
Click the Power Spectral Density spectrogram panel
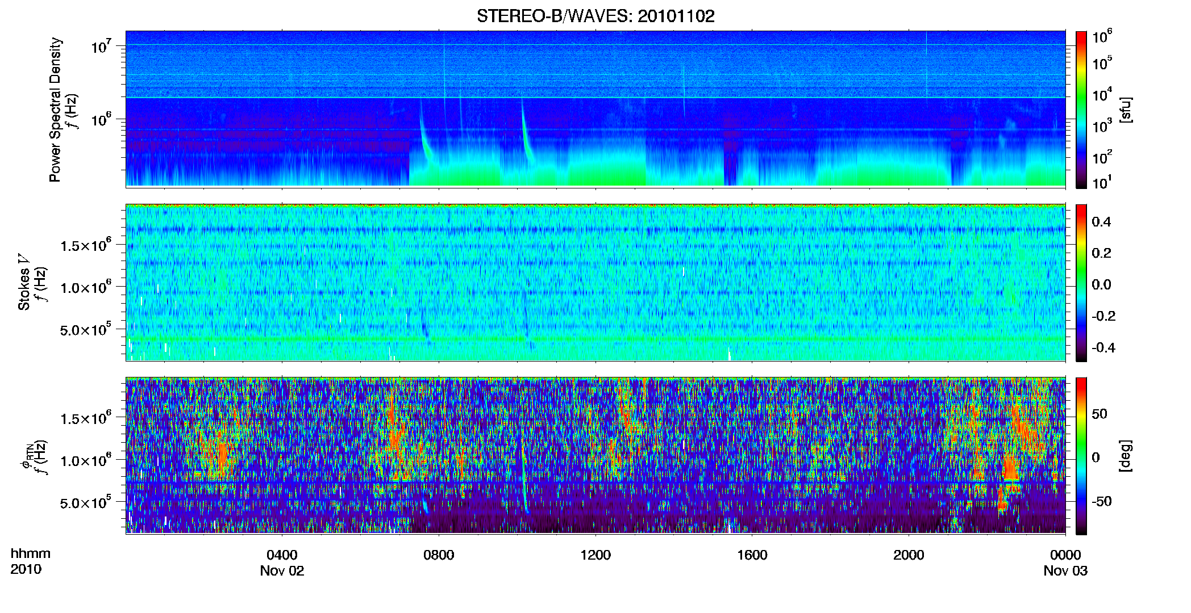pyautogui.click(x=595, y=108)
